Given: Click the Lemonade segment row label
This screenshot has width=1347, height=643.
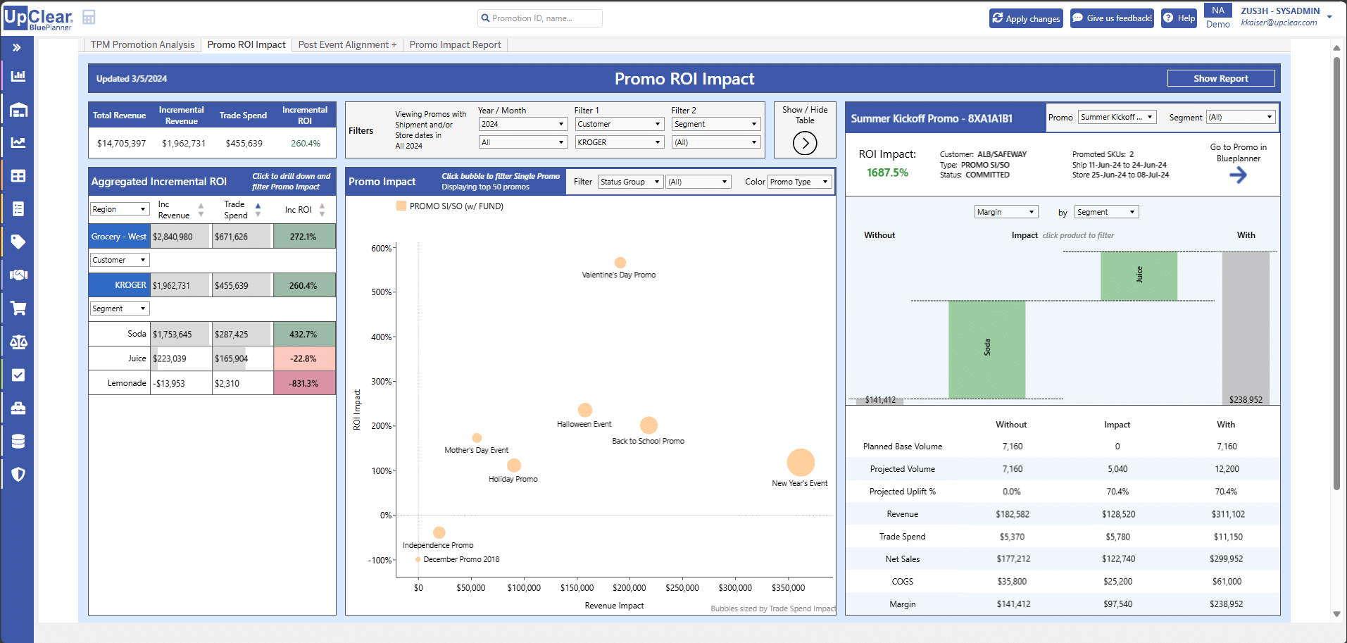Looking at the screenshot, I should 127,383.
